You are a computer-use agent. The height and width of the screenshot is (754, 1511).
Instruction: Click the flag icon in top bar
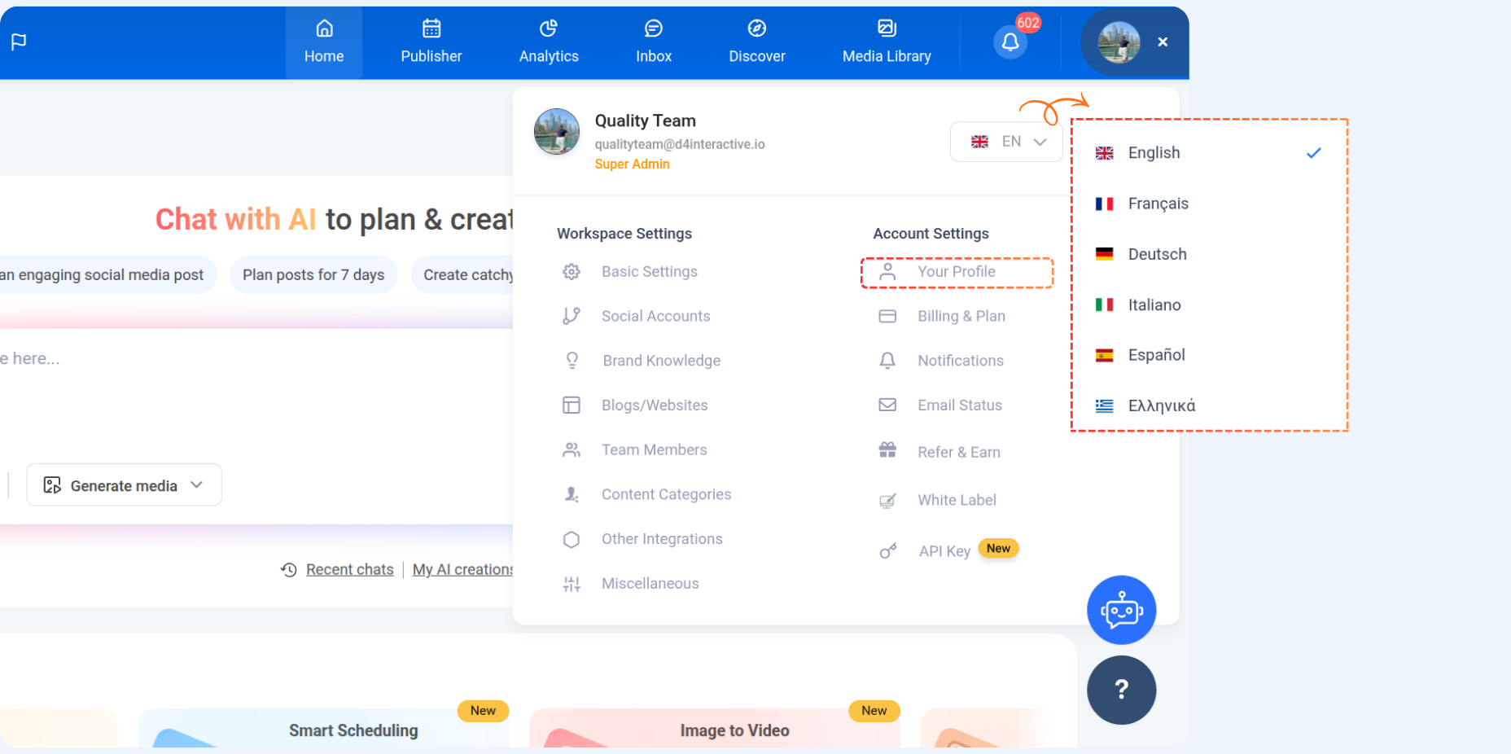(x=19, y=42)
